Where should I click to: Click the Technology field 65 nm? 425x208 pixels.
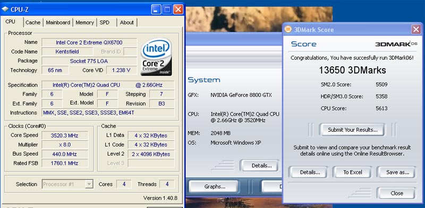coord(55,70)
